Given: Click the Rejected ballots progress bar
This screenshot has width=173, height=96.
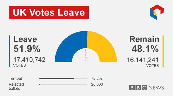Looking at the screenshot, I should point(63,84).
